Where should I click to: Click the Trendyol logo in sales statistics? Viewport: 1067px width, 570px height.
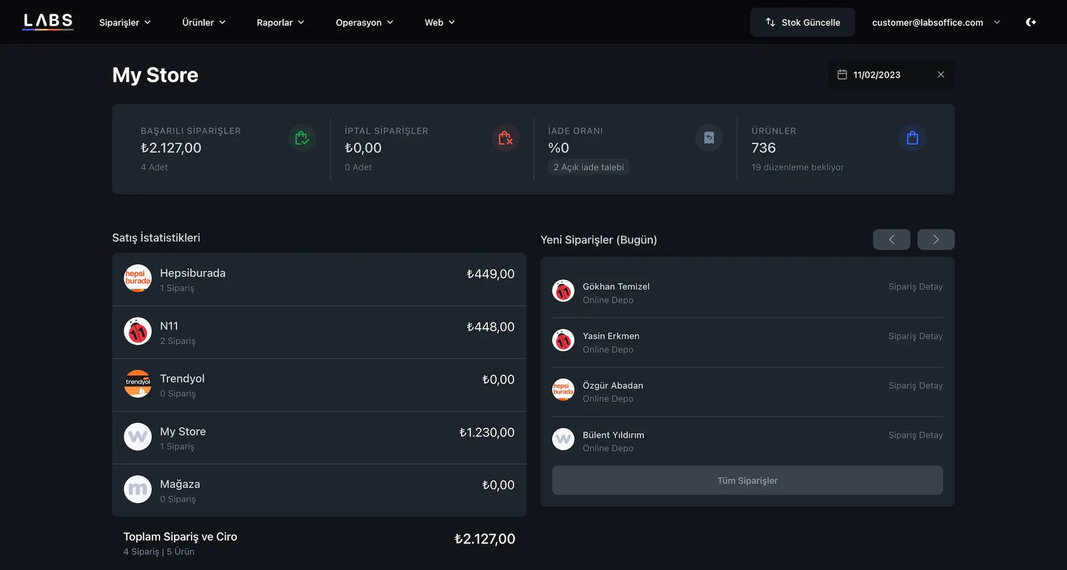[x=137, y=384]
